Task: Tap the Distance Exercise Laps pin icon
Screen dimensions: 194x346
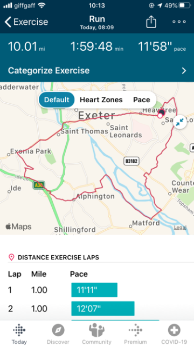Action: click(11, 257)
